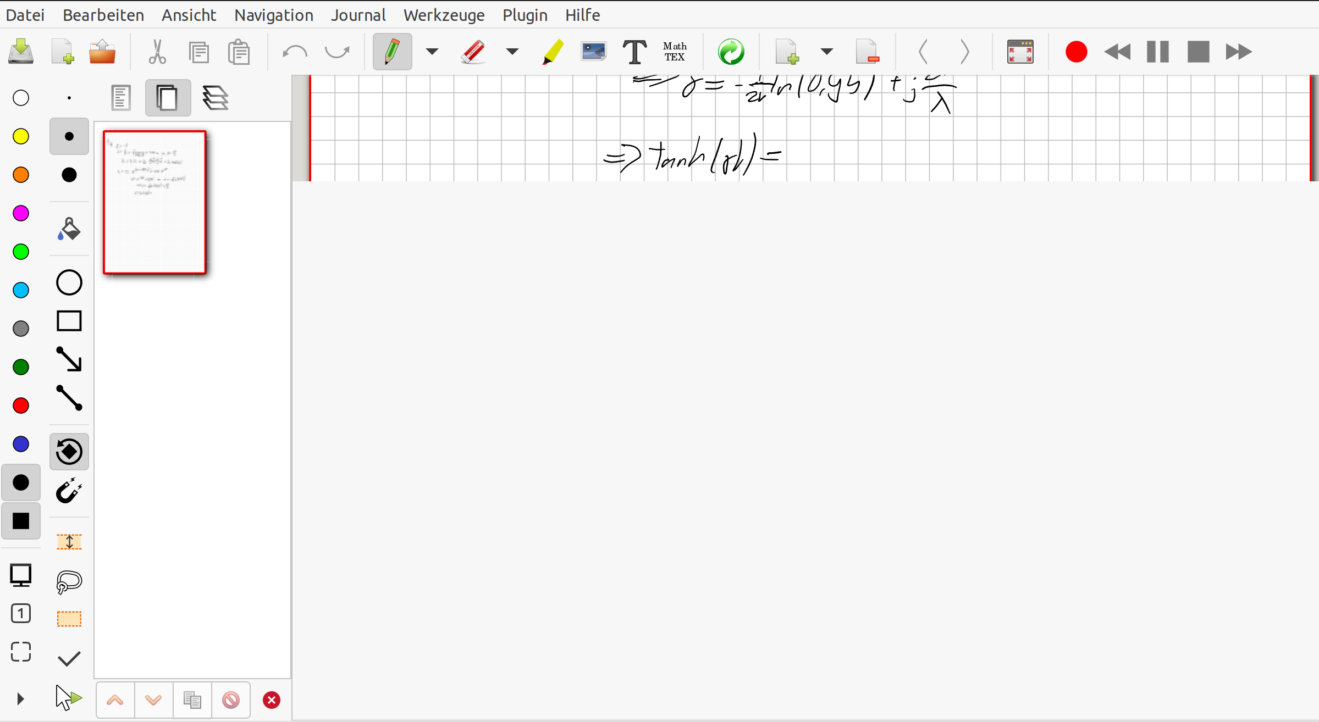Pick the magenta color swatch
Image resolution: width=1319 pixels, height=722 pixels.
(x=21, y=213)
